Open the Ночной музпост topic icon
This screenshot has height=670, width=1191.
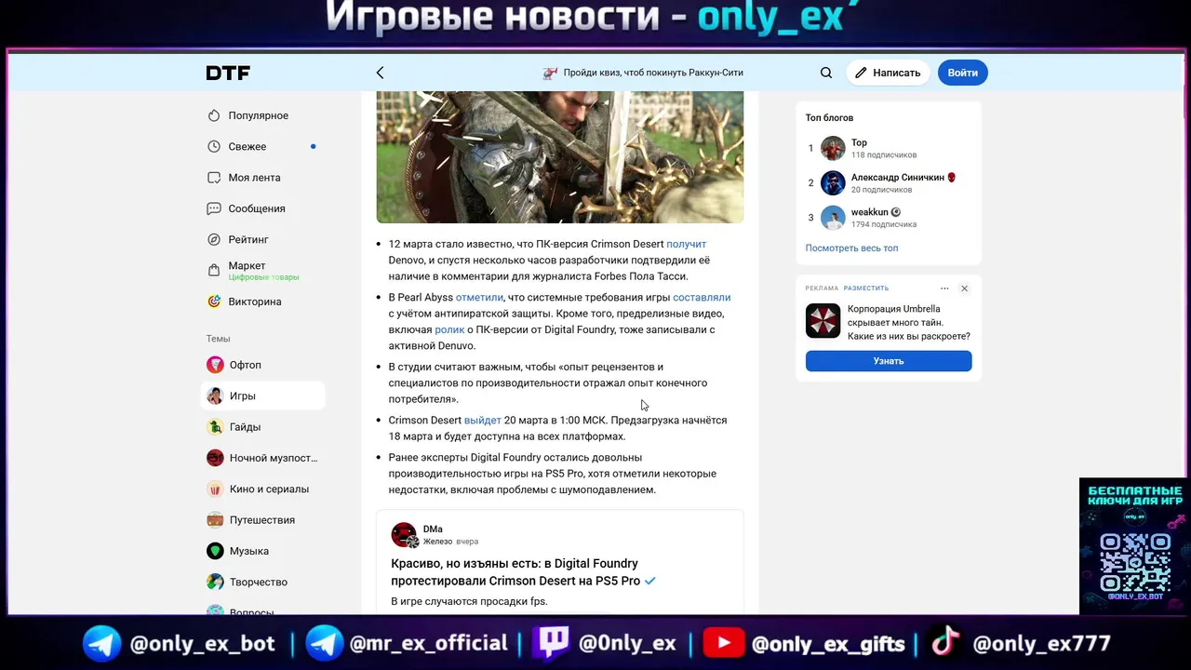(215, 458)
